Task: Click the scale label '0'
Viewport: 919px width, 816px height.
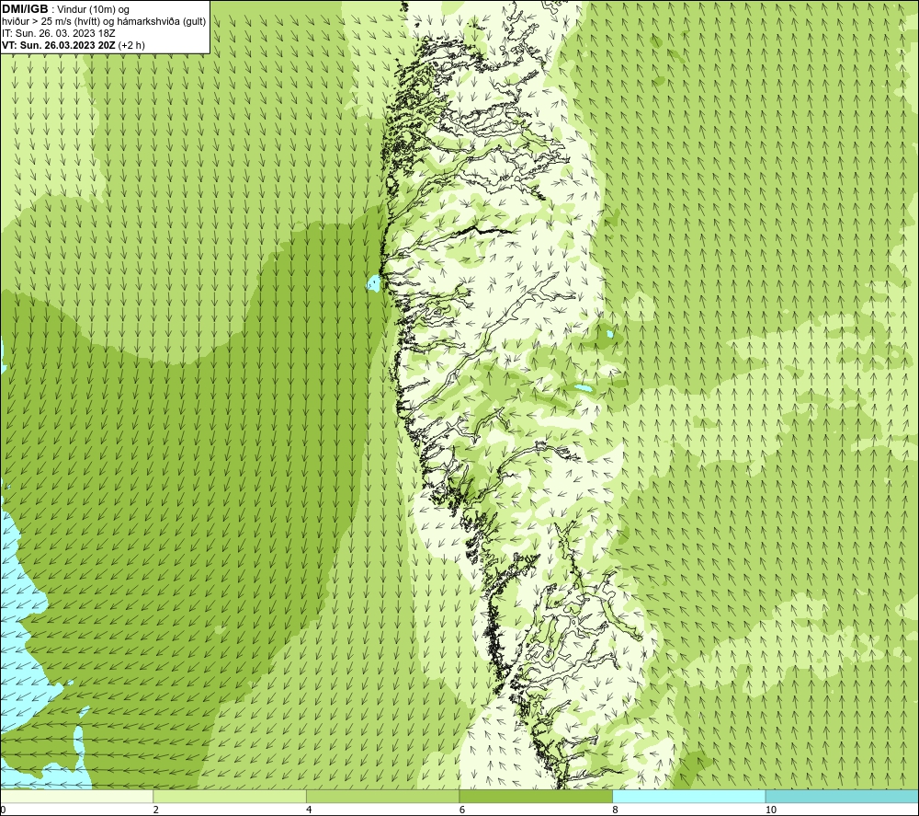Action: pyautogui.click(x=4, y=810)
